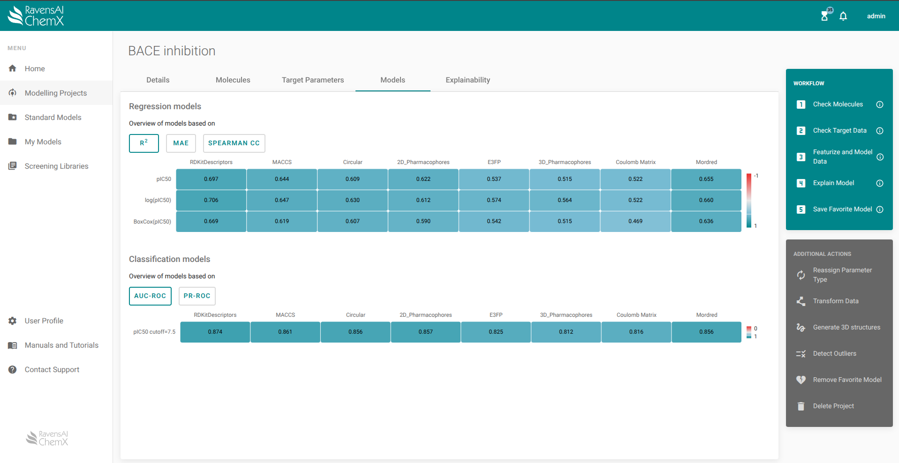
Task: Switch to the Explainability tab
Action: pos(468,80)
